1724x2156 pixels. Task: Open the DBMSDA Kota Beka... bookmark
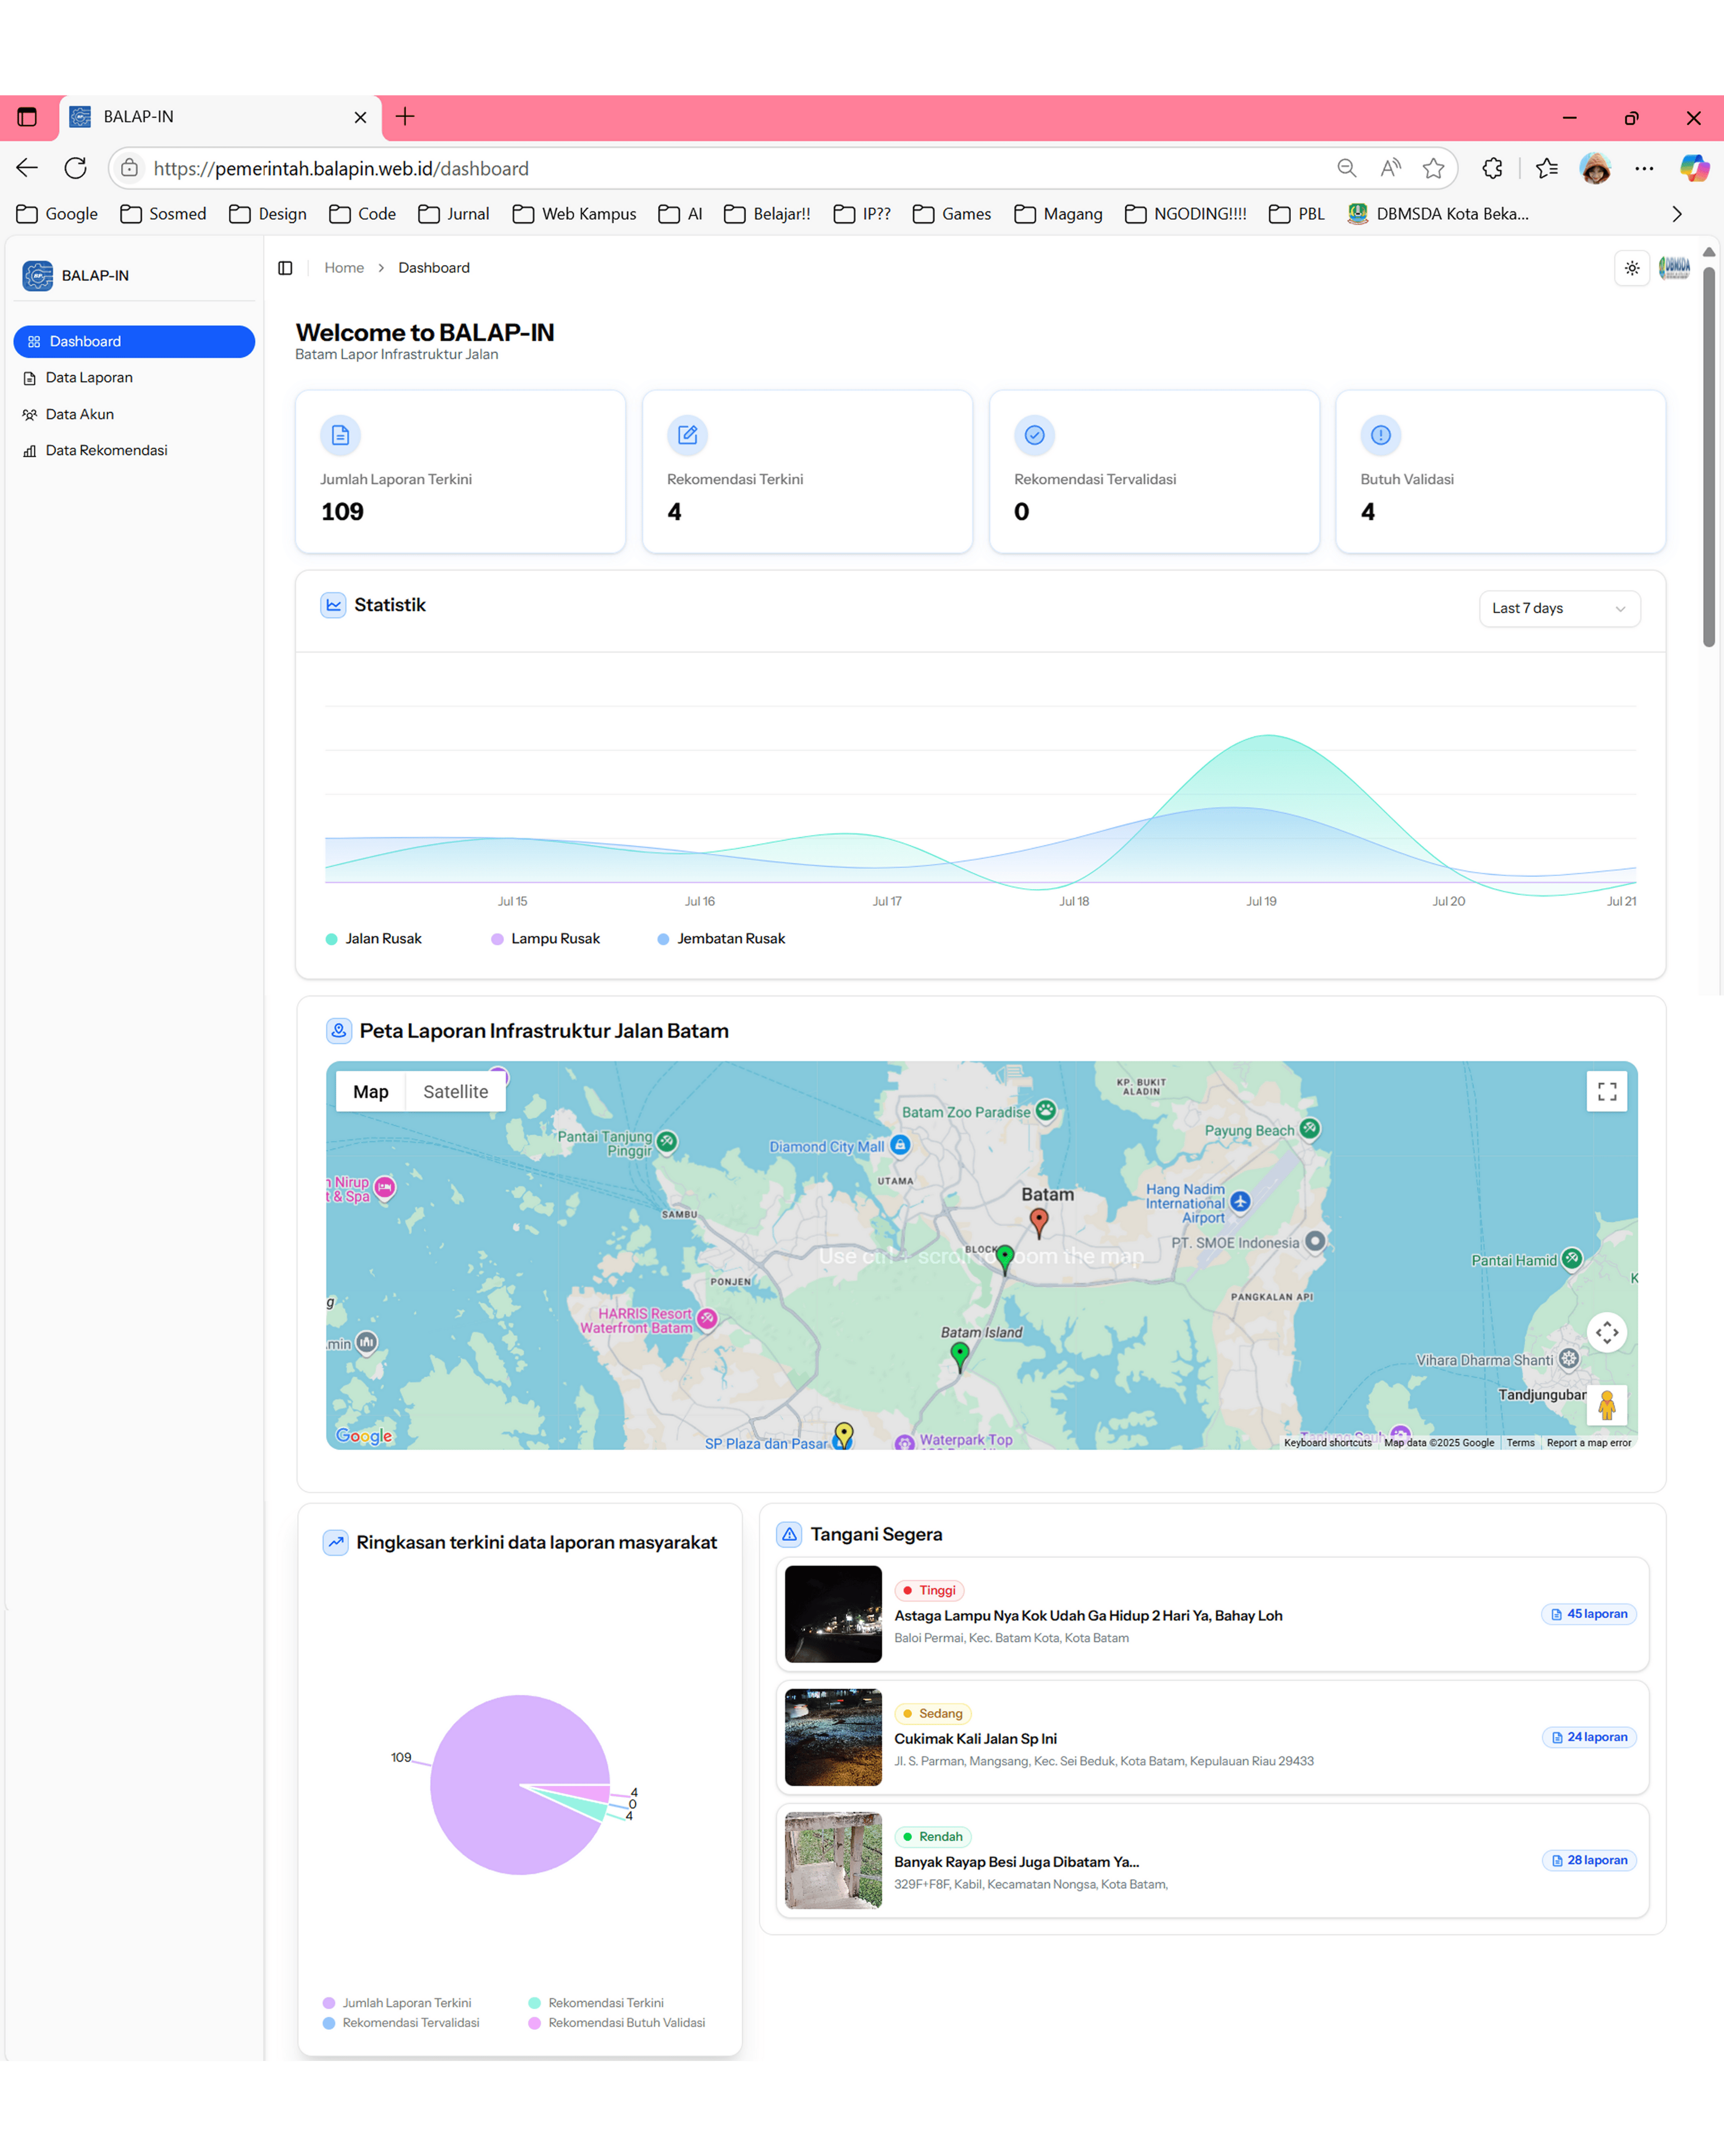pyautogui.click(x=1437, y=214)
